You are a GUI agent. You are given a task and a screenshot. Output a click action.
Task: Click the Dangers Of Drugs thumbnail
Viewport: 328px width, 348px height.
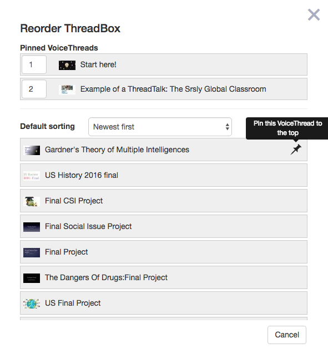pos(32,278)
